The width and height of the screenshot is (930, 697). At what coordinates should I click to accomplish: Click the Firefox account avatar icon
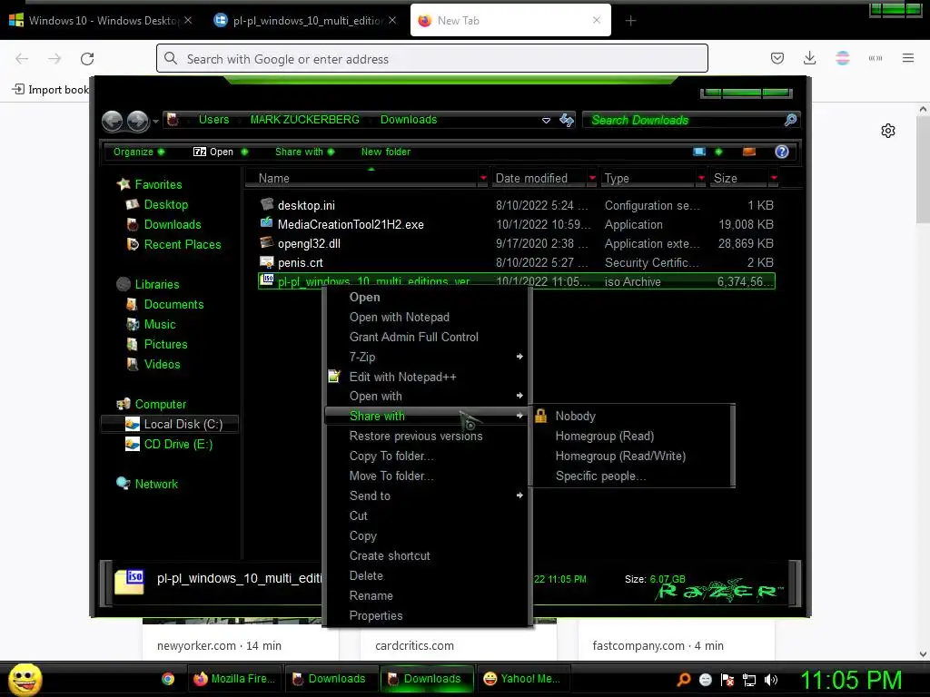(843, 58)
